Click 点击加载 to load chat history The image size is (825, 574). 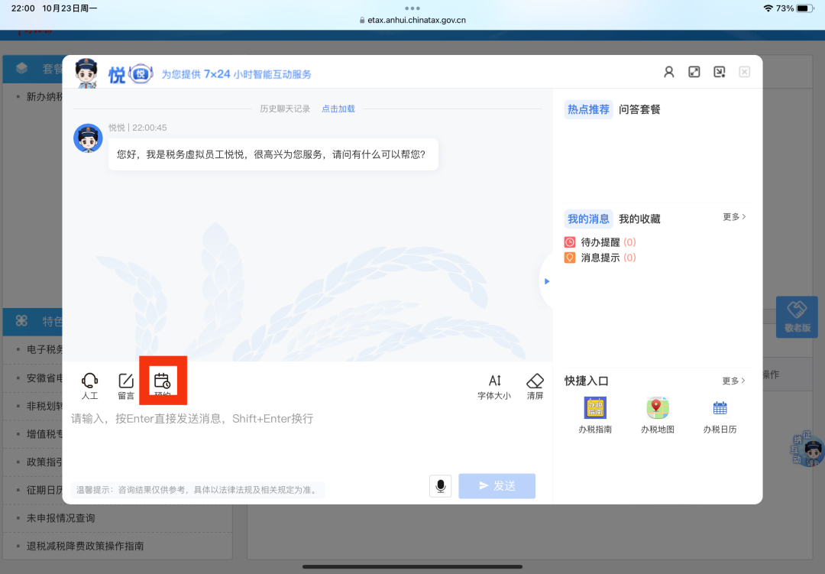point(338,109)
